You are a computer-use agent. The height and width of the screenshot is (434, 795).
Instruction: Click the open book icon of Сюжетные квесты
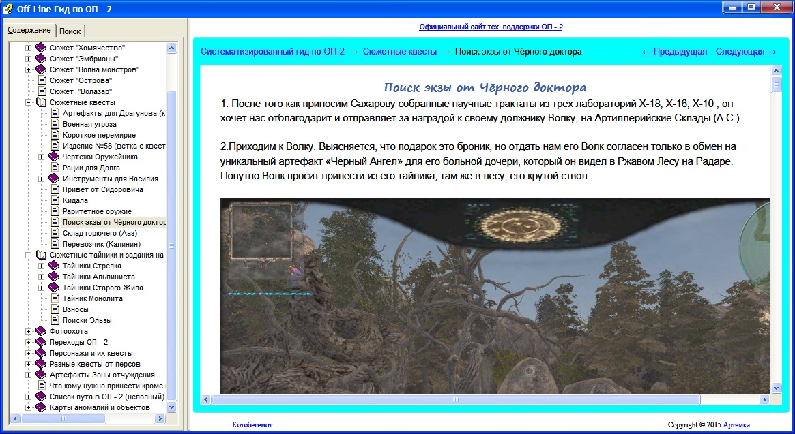[41, 102]
